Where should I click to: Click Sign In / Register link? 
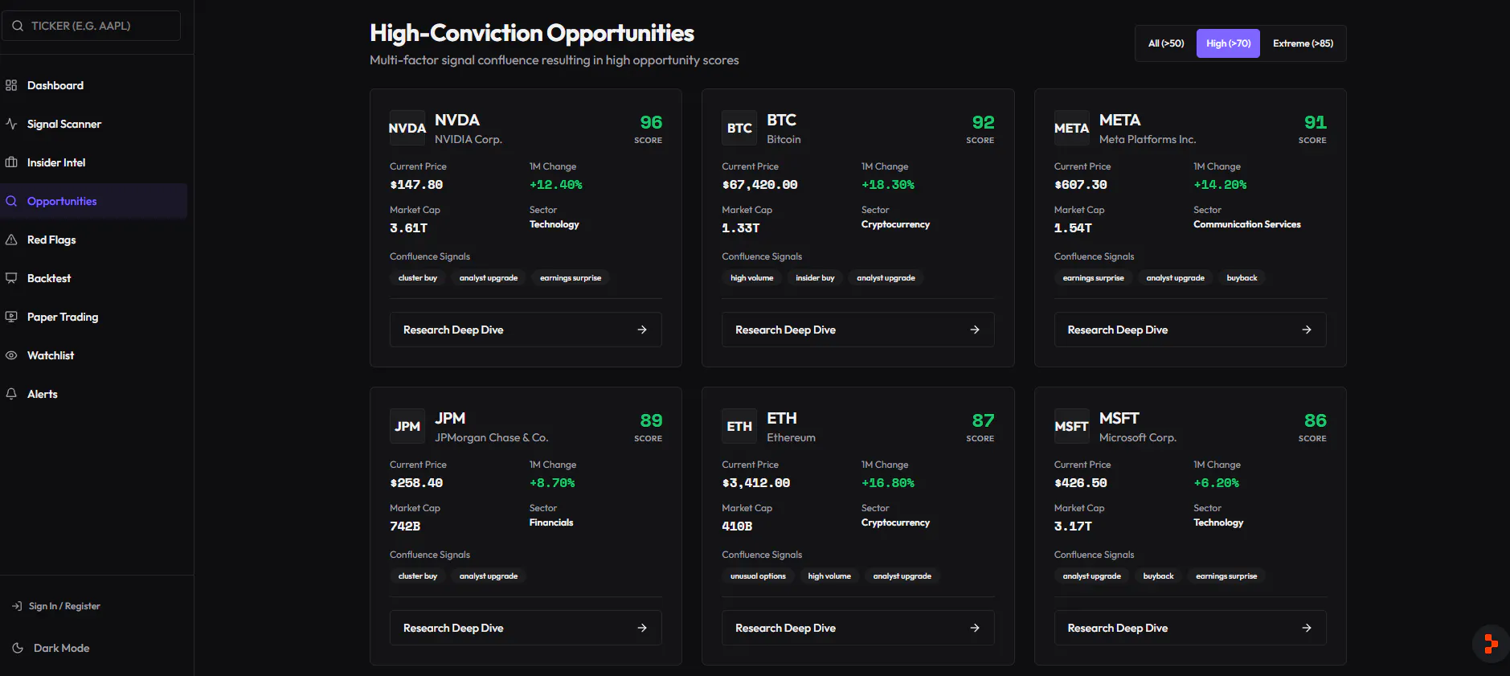point(64,606)
